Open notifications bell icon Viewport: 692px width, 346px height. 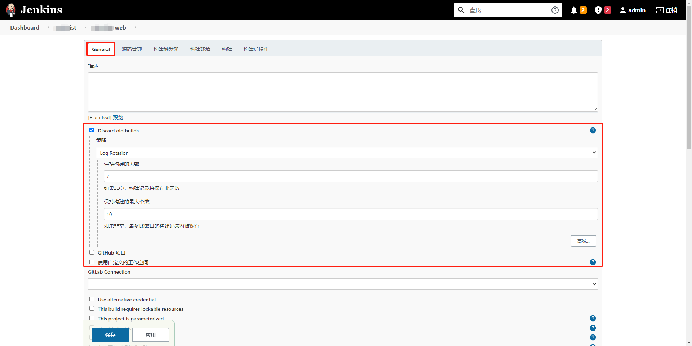point(574,10)
